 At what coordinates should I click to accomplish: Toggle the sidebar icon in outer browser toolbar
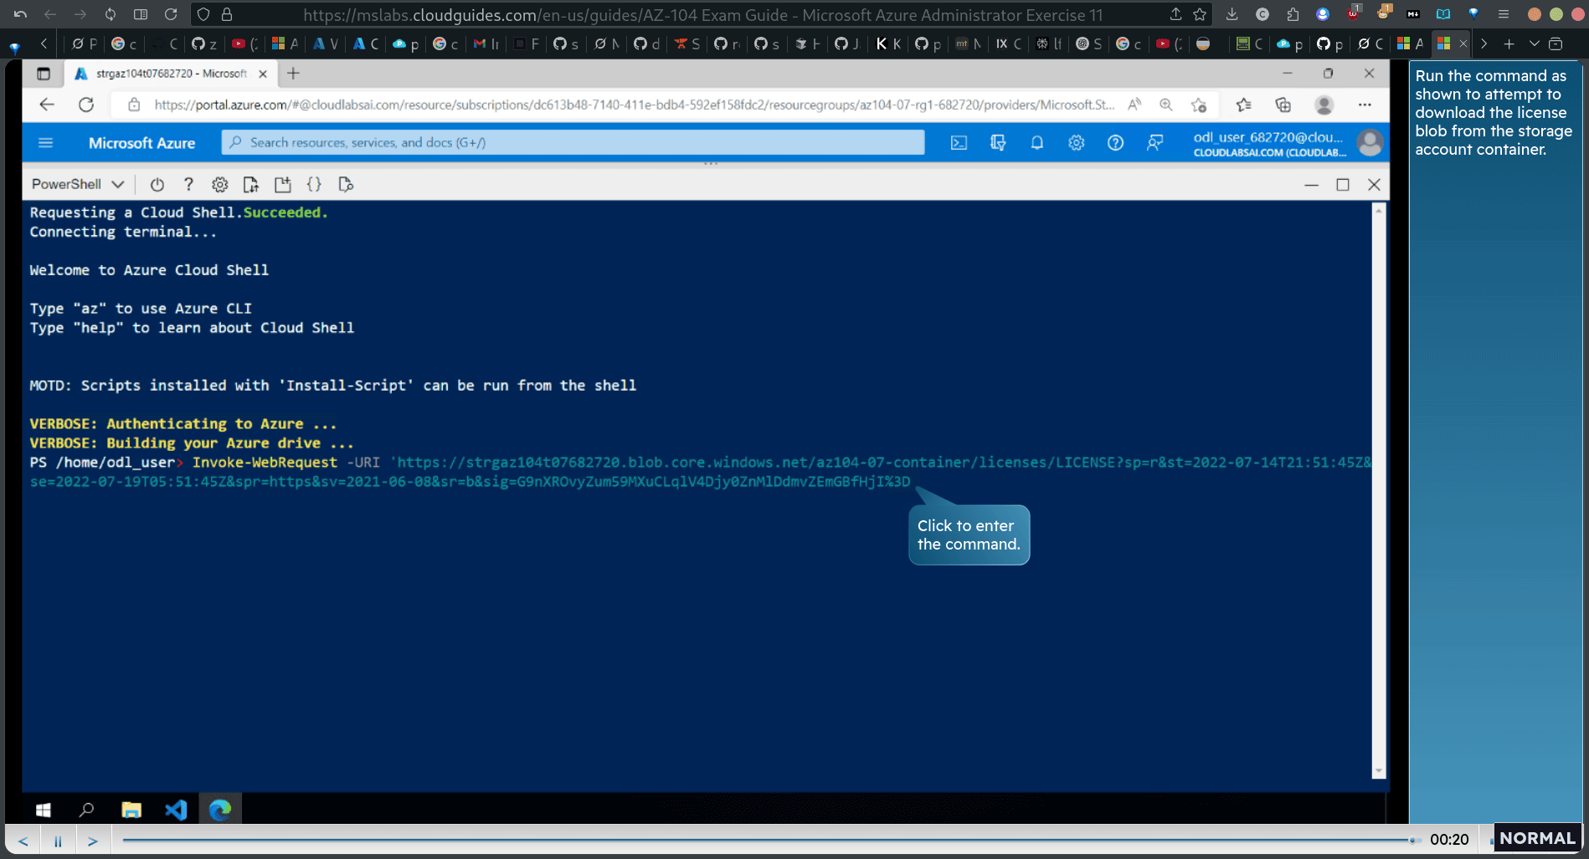pyautogui.click(x=141, y=14)
